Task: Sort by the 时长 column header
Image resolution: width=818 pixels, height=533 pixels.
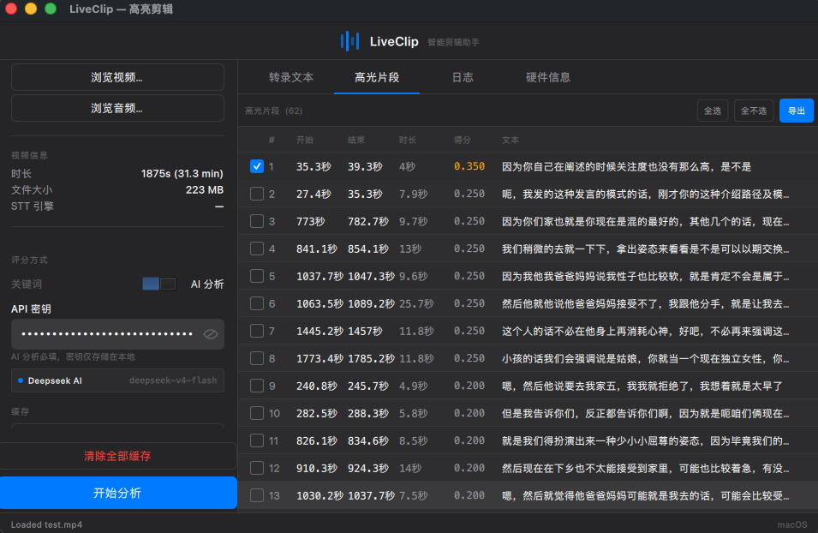Action: pos(408,140)
